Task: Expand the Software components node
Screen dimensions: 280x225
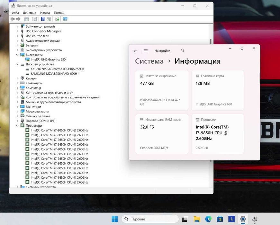Action: (17, 26)
